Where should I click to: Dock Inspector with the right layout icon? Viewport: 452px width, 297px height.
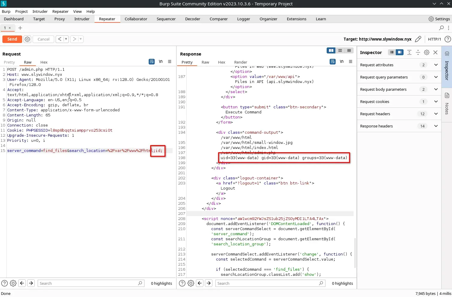point(400,52)
